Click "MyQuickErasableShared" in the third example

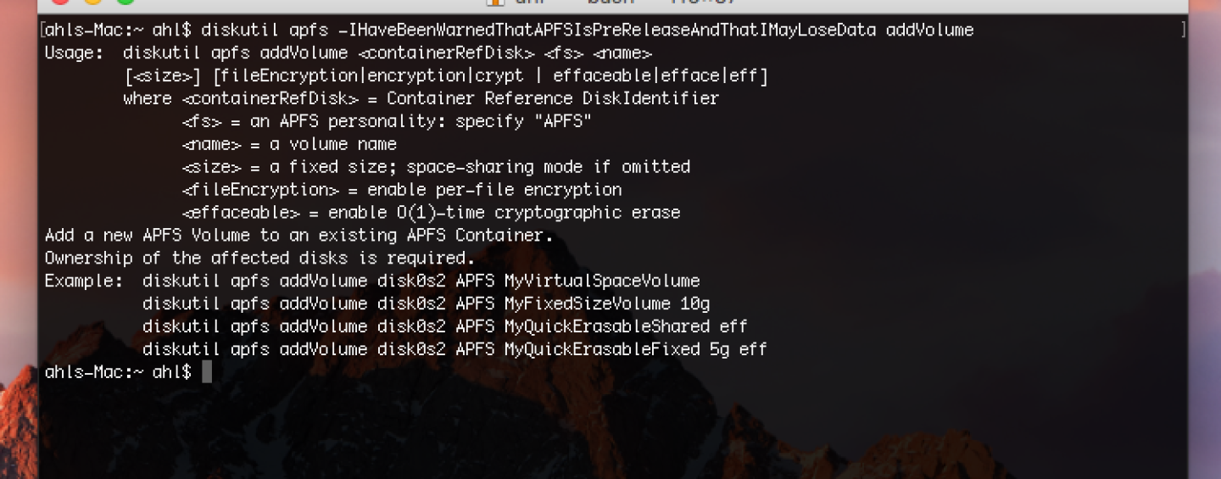click(607, 326)
